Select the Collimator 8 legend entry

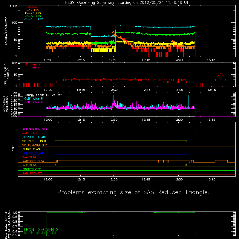click(33, 99)
